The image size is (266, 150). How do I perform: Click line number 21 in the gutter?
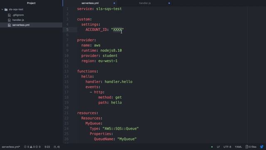pos(66,113)
